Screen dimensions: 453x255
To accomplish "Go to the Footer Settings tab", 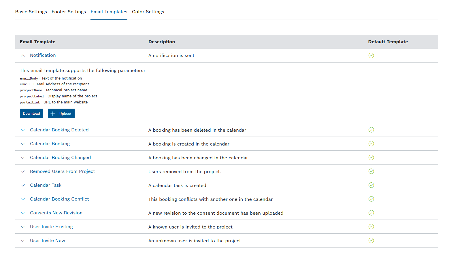I will pyautogui.click(x=69, y=12).
